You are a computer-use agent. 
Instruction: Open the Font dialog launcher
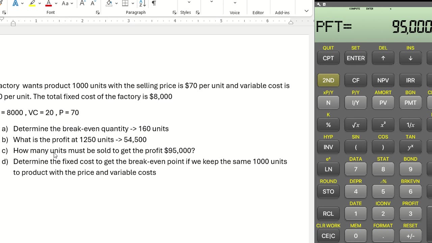tap(98, 12)
